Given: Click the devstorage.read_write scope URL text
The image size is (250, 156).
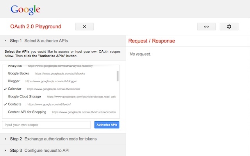Looking at the screenshot, I should click(x=81, y=97).
